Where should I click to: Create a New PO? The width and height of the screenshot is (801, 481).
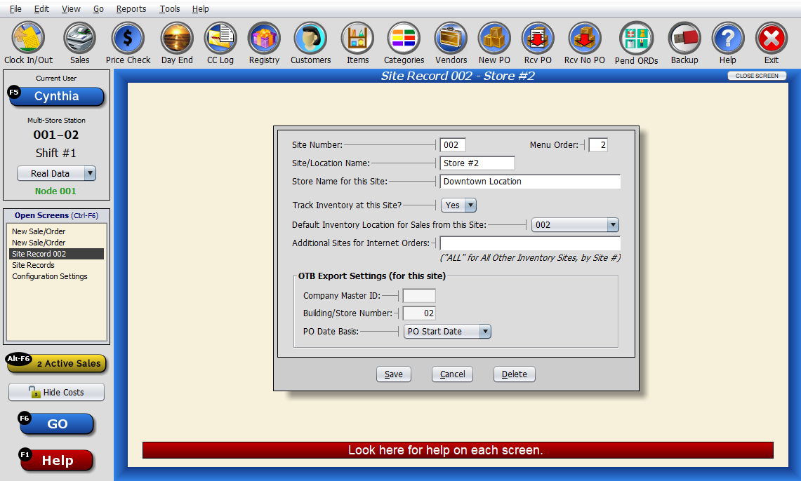494,43
